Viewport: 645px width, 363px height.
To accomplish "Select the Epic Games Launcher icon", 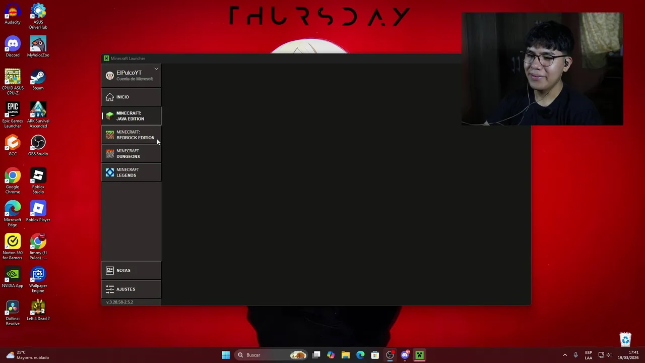I will pos(13,115).
